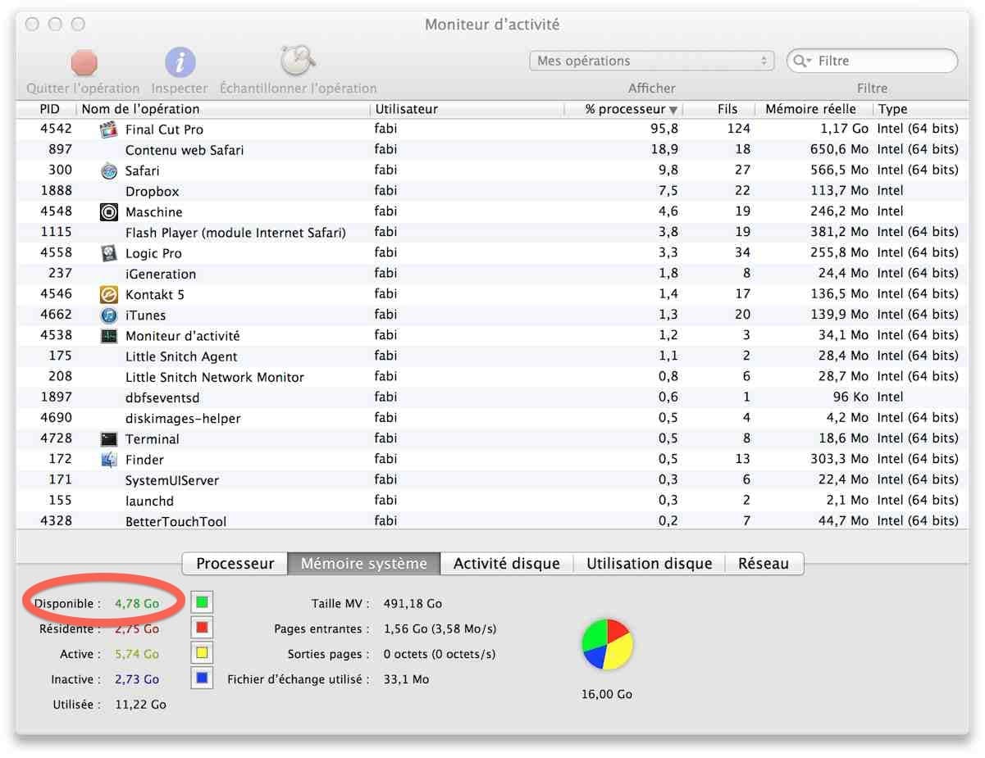985x758 pixels.
Task: Select the Mémoire système tab
Action: pos(364,564)
